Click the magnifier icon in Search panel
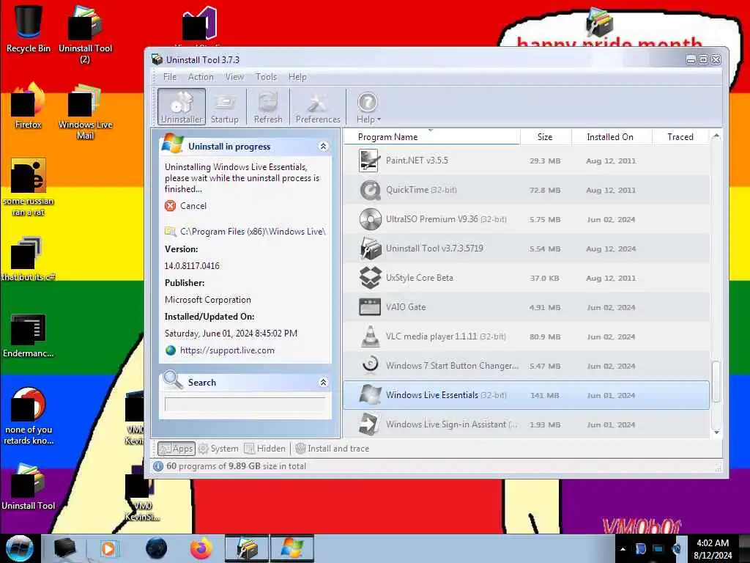750x563 pixels. click(173, 380)
